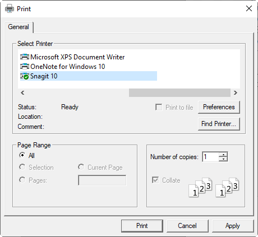The width and height of the screenshot is (258, 237).
Task: Select Snagit 10 in the printer list
Action: [89, 76]
